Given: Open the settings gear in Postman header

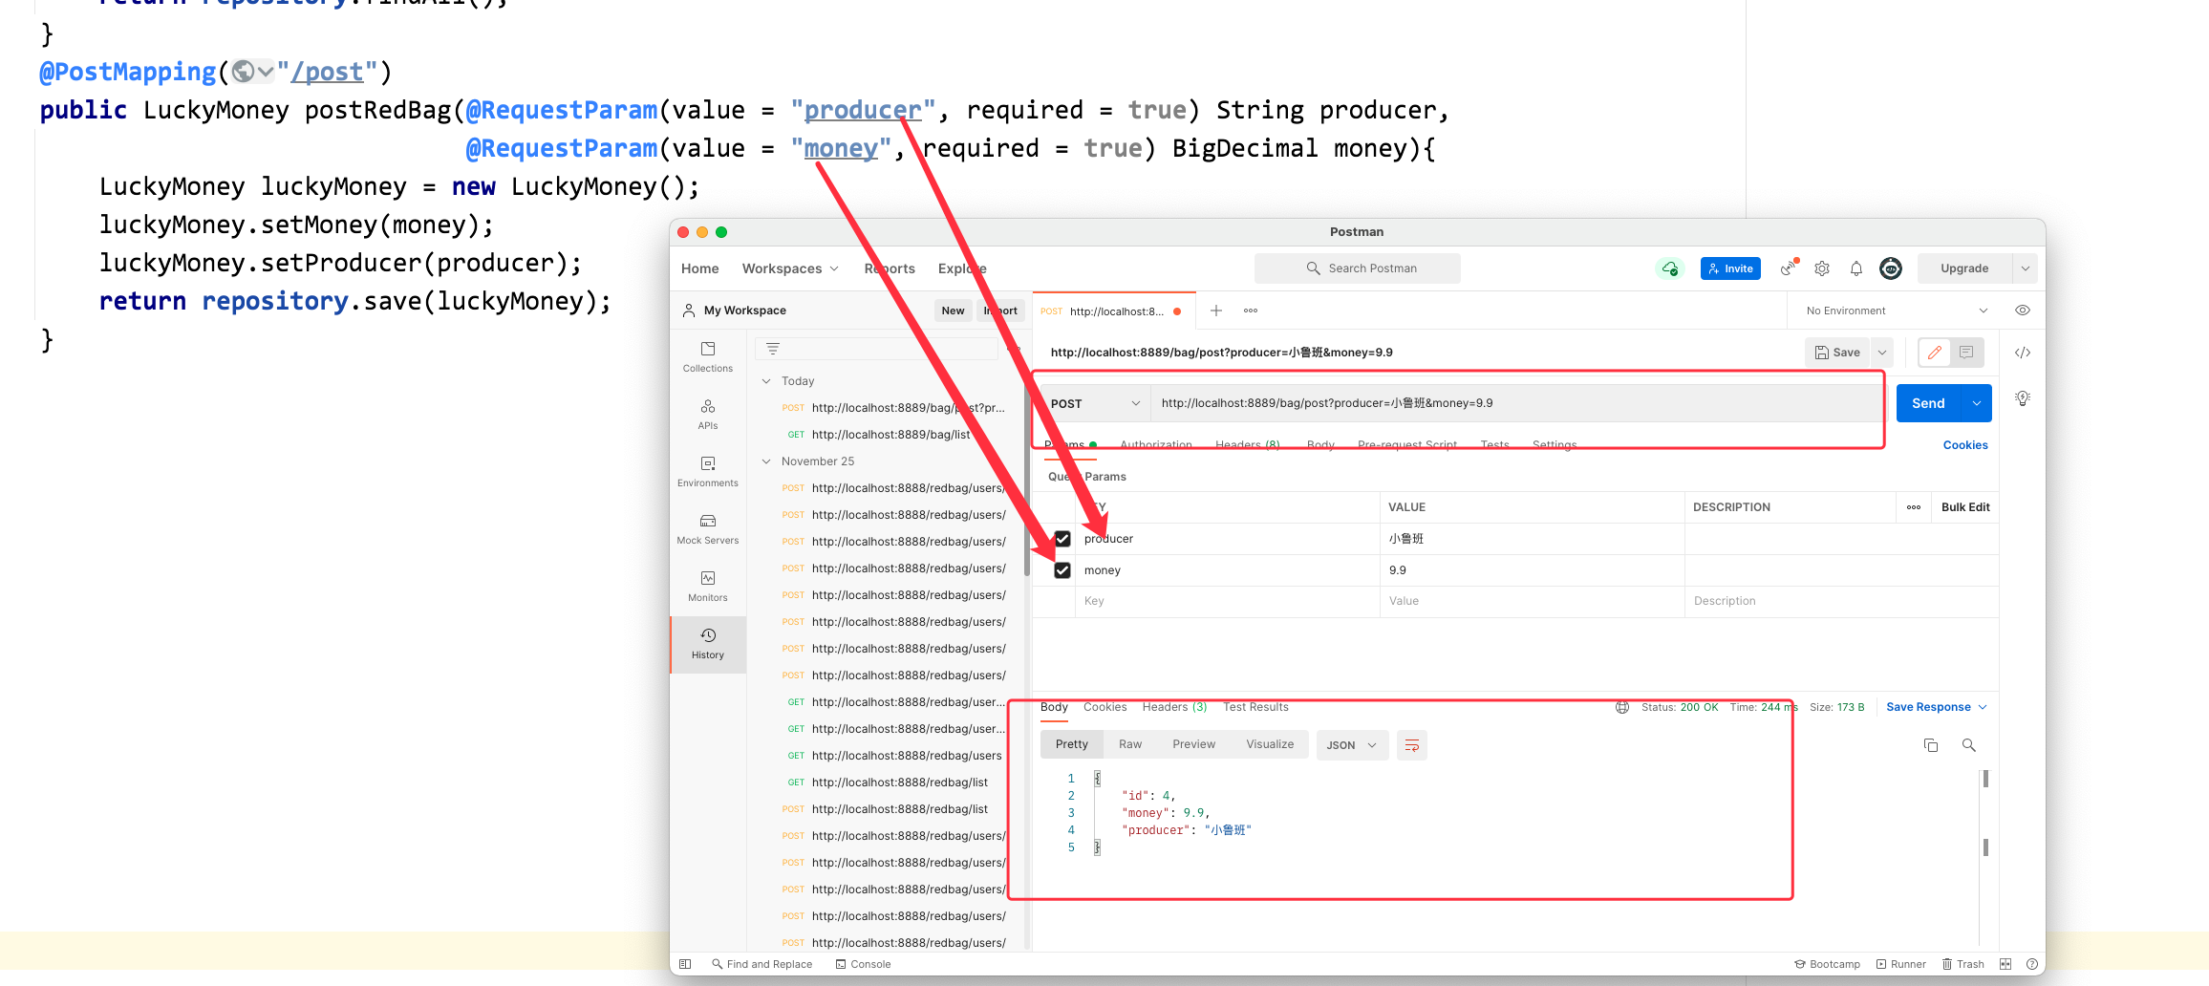Looking at the screenshot, I should [x=1822, y=268].
